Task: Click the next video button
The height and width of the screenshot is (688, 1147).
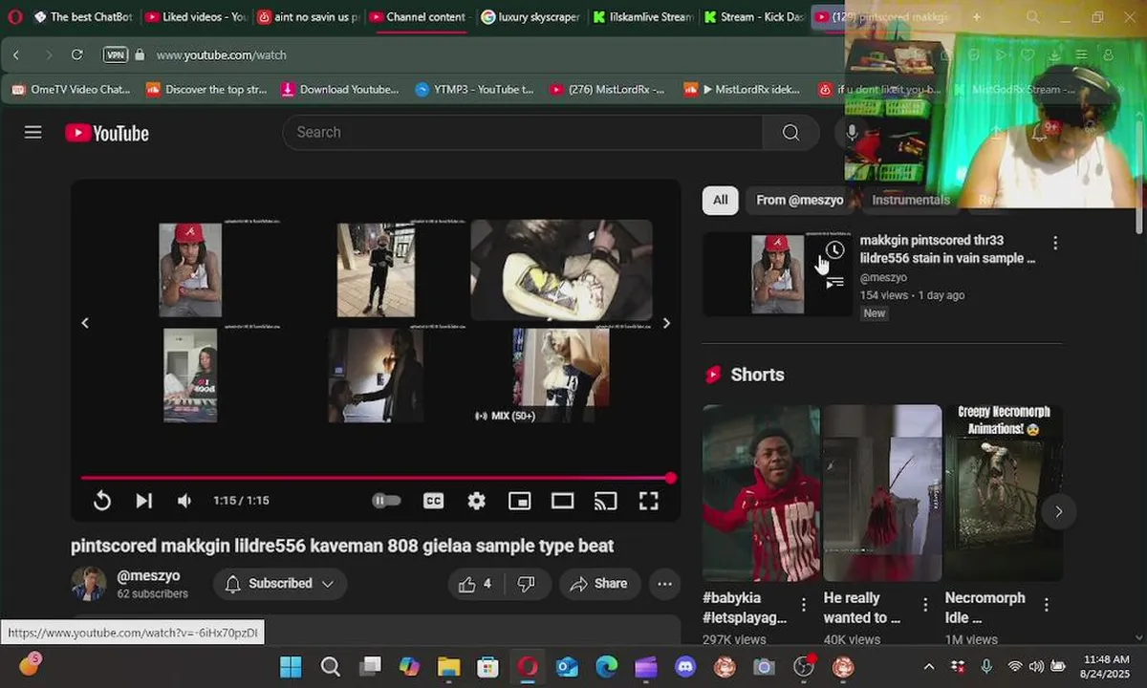Action: [x=143, y=501]
